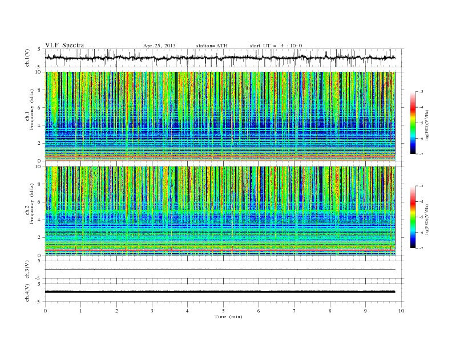
Task: Click the ch.2 spectrogram color scale bar
Action: coord(413,217)
